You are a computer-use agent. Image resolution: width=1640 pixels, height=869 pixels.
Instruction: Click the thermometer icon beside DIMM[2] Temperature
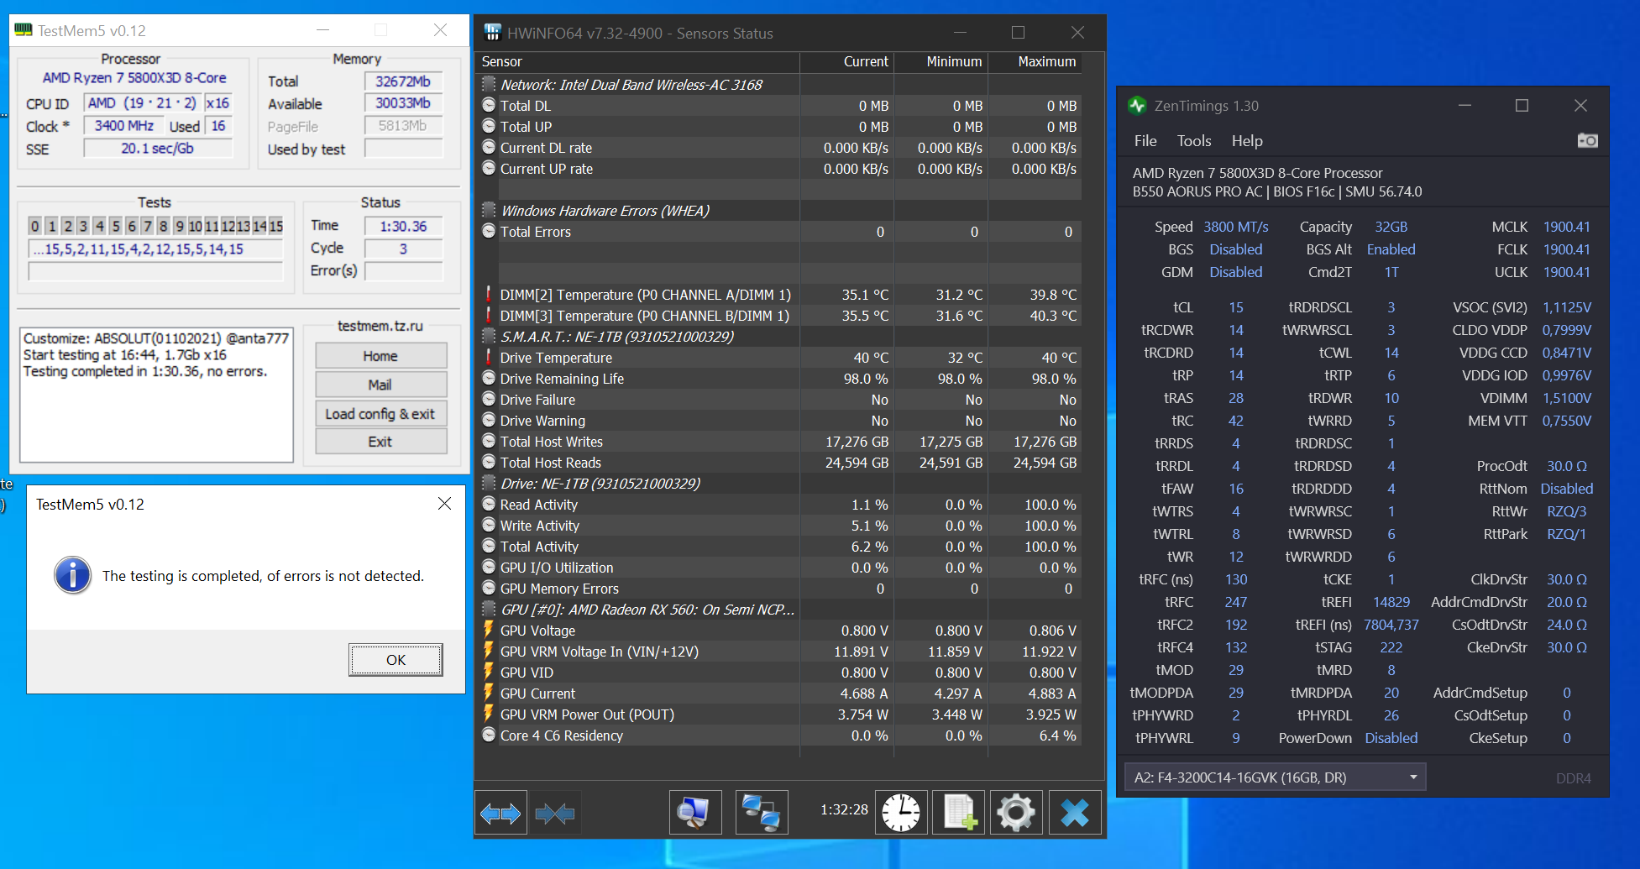489,295
